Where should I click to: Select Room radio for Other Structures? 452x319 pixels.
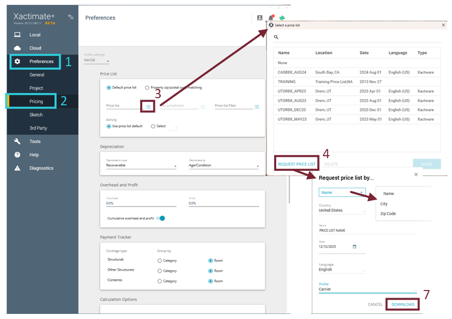(x=210, y=271)
